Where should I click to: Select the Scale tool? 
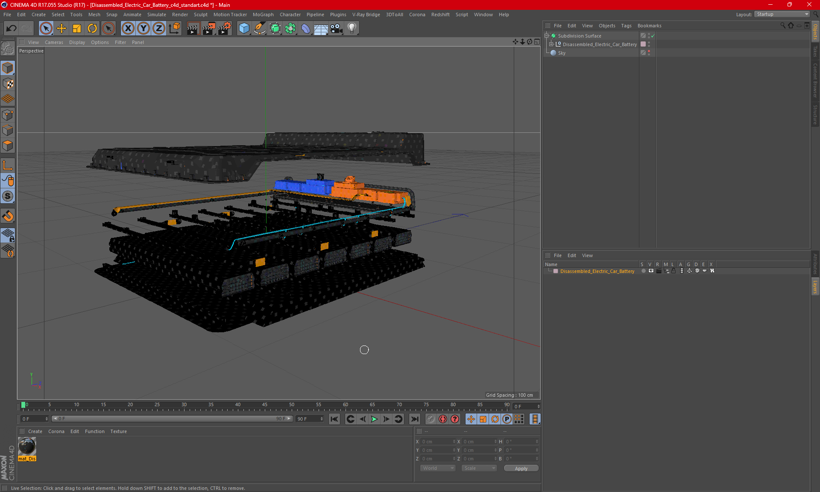[x=77, y=29]
